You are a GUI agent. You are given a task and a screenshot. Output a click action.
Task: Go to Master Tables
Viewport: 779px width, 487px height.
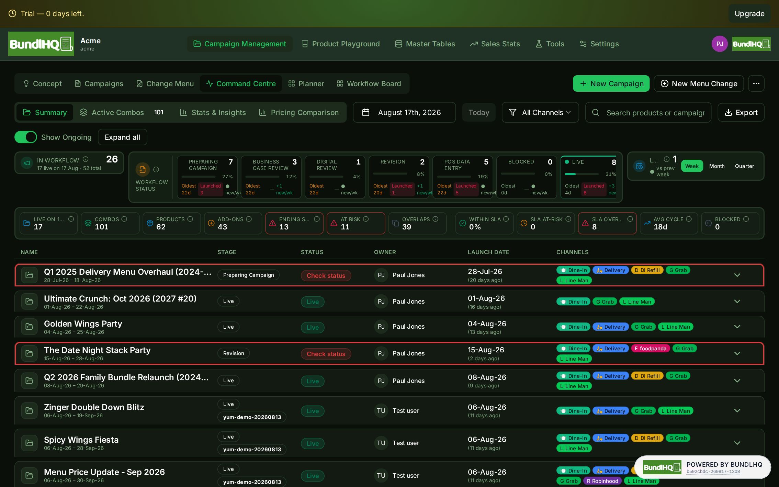(x=425, y=44)
